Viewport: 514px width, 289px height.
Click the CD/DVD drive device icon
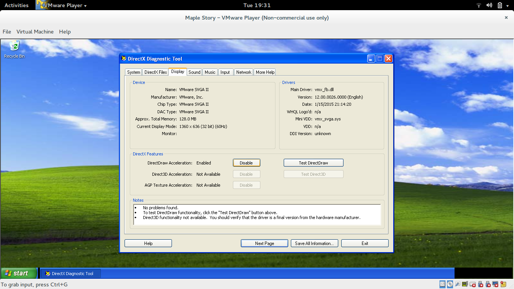click(450, 284)
